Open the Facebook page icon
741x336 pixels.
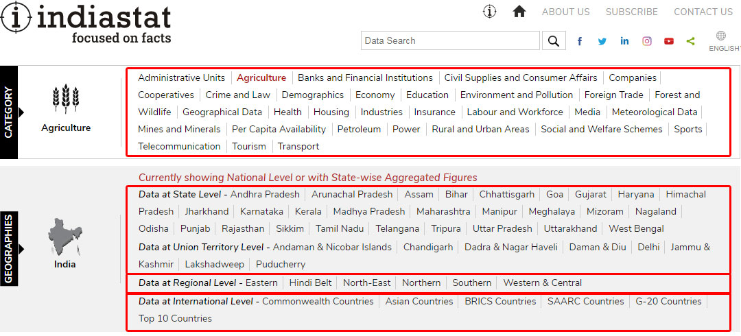pos(580,41)
